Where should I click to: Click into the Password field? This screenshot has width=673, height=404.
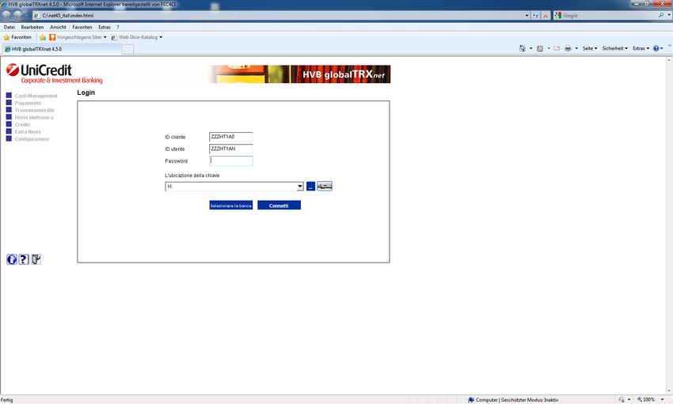pos(230,161)
